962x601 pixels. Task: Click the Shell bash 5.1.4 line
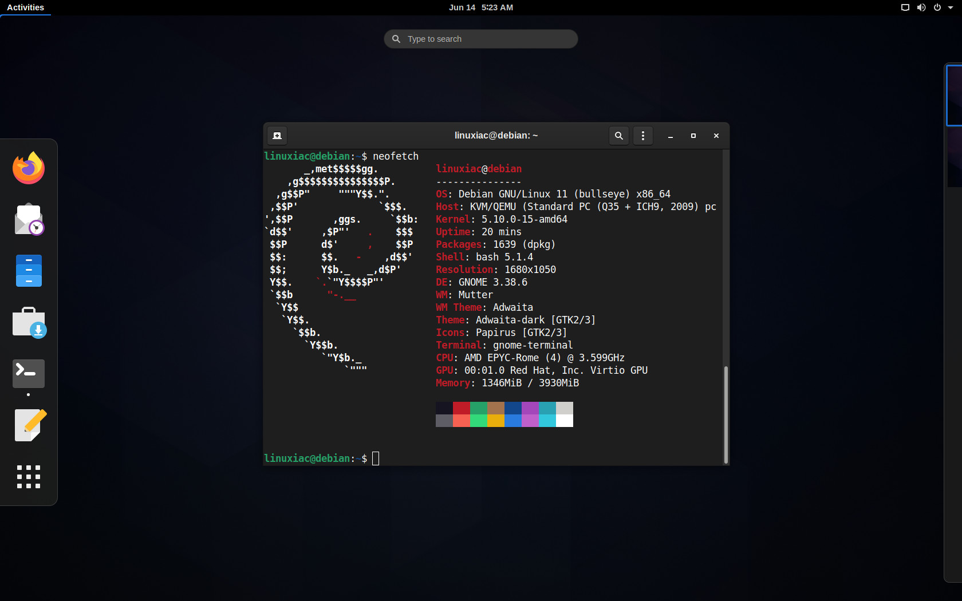coord(484,257)
